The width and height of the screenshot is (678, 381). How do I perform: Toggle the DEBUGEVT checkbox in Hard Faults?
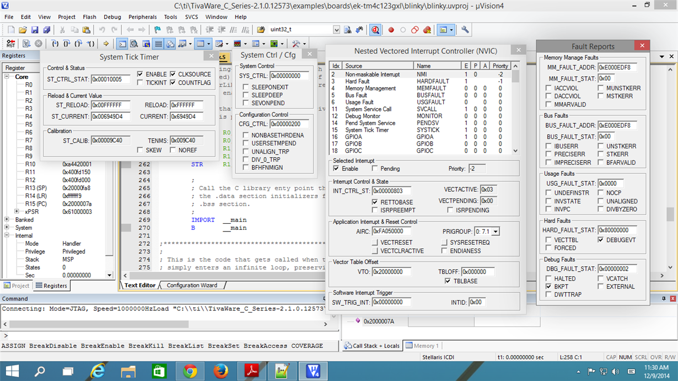tap(601, 240)
